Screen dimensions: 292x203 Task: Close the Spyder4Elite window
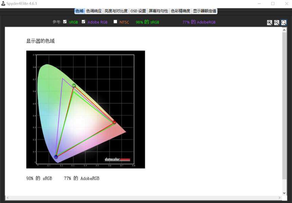287,3
